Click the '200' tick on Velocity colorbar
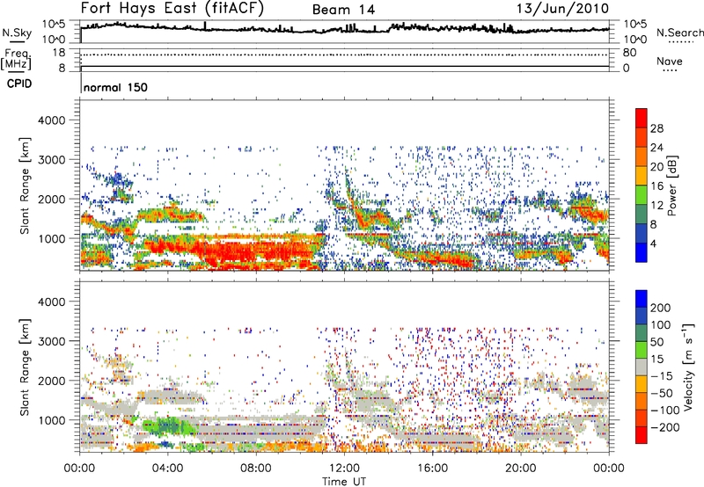 click(x=661, y=308)
